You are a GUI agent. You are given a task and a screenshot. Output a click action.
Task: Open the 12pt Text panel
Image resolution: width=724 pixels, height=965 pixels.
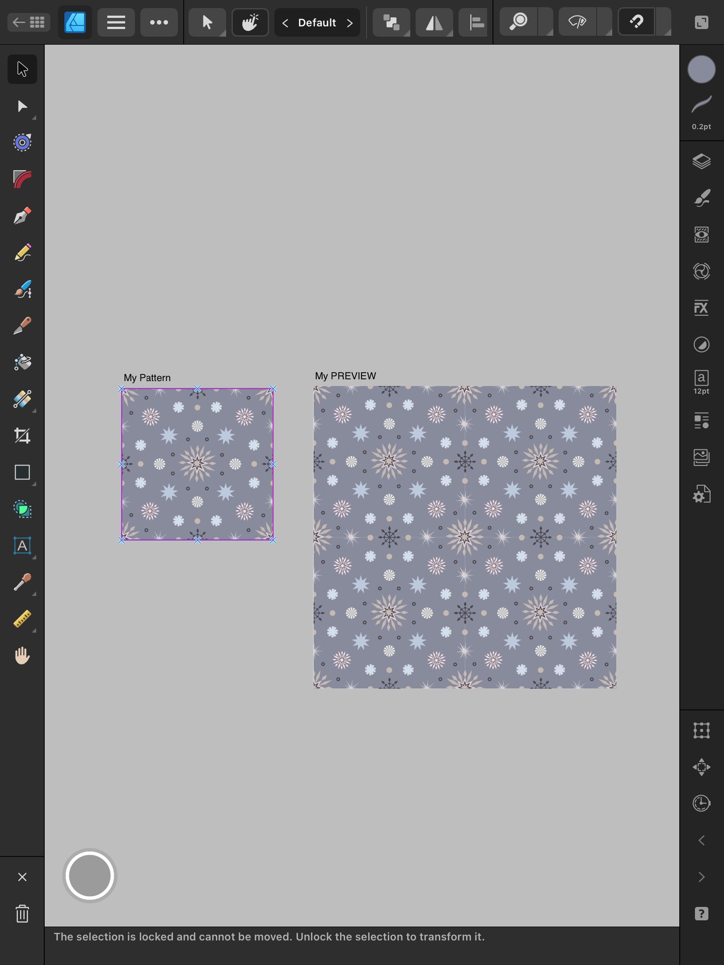tap(701, 382)
